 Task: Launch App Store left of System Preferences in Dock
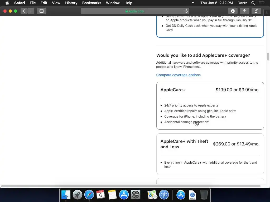pos(124,195)
